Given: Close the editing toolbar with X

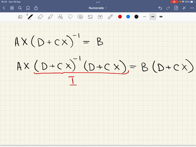Looking at the screenshot, I should [x=184, y=8].
